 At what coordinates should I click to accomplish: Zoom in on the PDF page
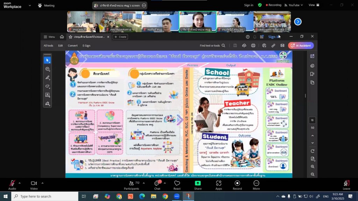pyautogui.click(x=313, y=166)
